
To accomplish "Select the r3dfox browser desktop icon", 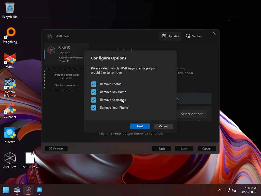I will [10, 60].
